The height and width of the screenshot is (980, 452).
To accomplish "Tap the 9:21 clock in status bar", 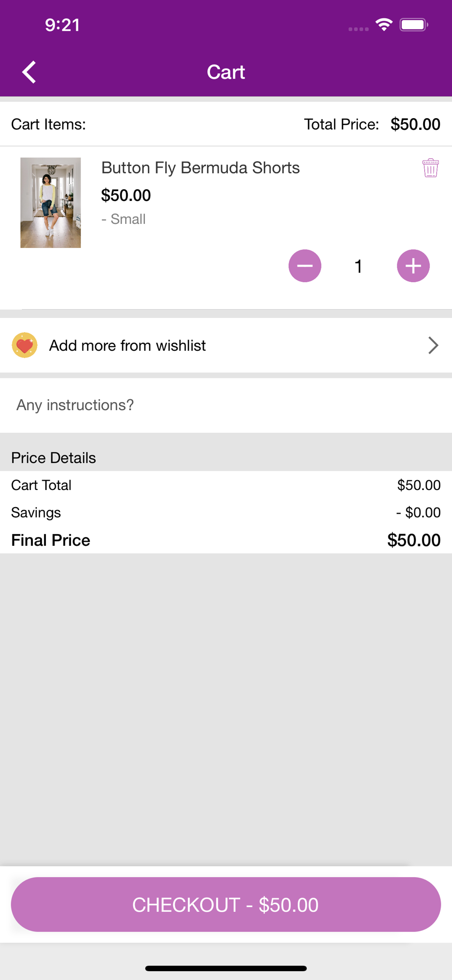I will point(63,25).
